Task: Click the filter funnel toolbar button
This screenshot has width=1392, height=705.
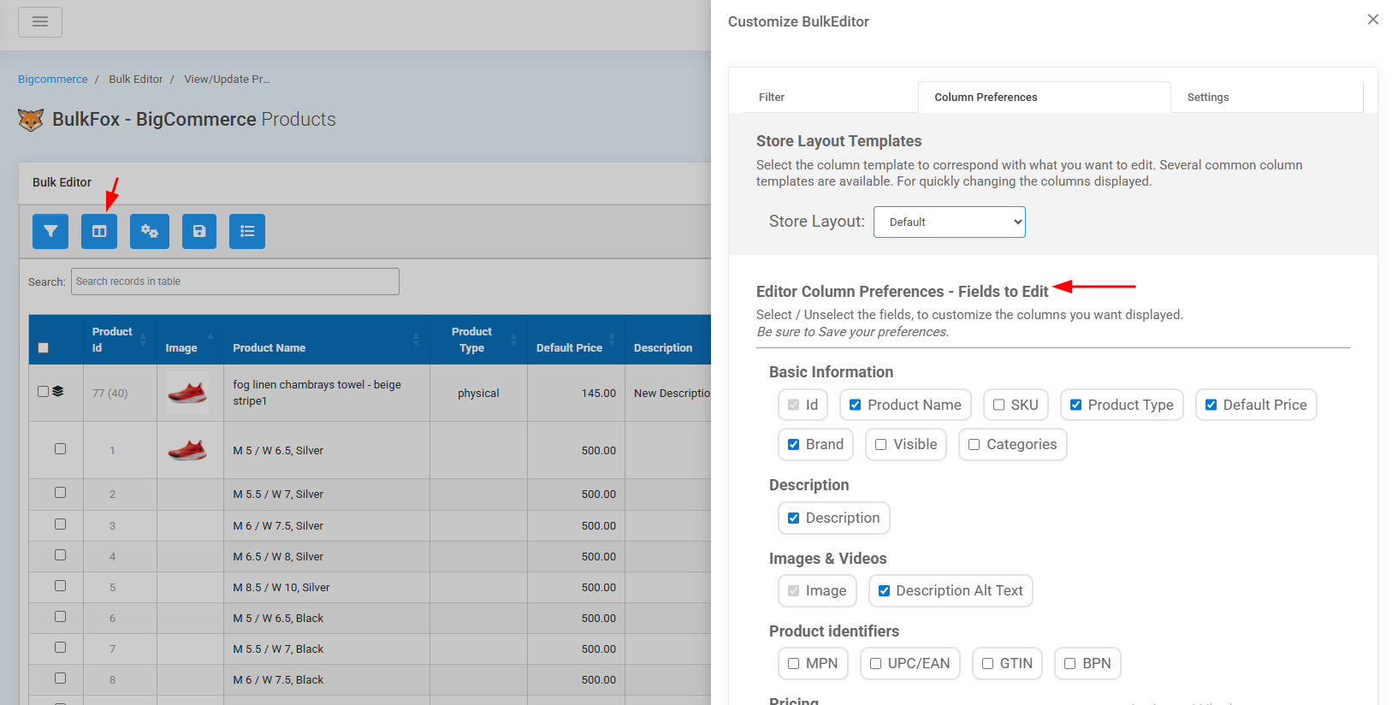Action: coord(50,231)
